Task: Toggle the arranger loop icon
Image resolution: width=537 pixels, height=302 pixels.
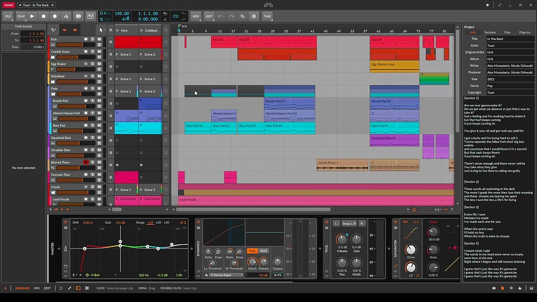Action: tap(176, 16)
